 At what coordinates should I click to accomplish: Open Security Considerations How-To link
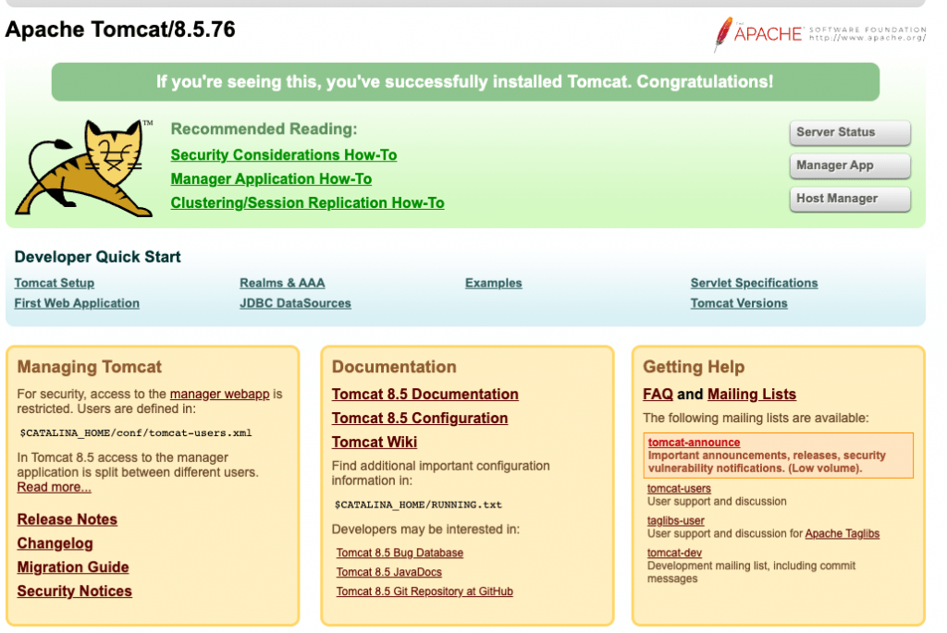(x=283, y=155)
